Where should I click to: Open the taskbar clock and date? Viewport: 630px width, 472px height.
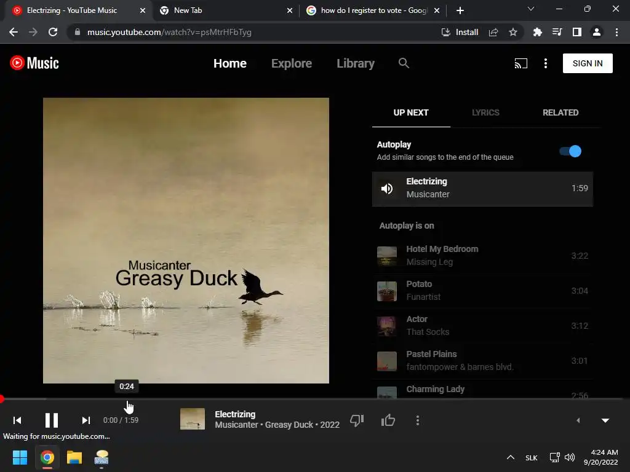point(600,457)
